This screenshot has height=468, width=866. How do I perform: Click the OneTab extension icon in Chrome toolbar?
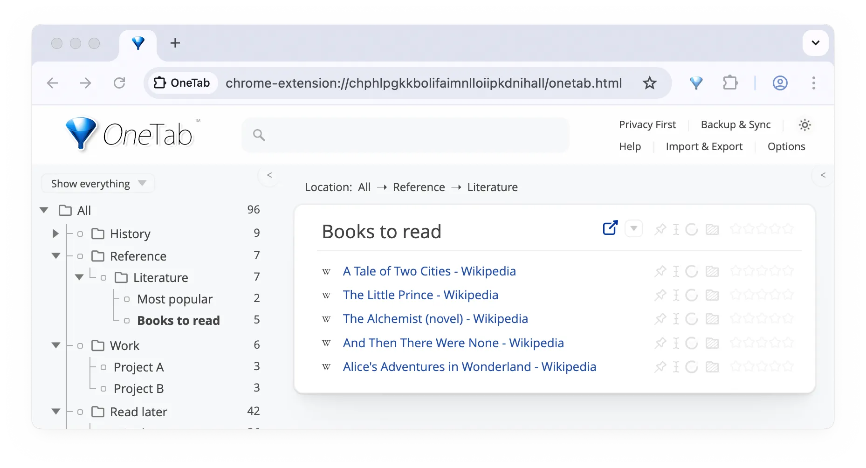pyautogui.click(x=696, y=83)
